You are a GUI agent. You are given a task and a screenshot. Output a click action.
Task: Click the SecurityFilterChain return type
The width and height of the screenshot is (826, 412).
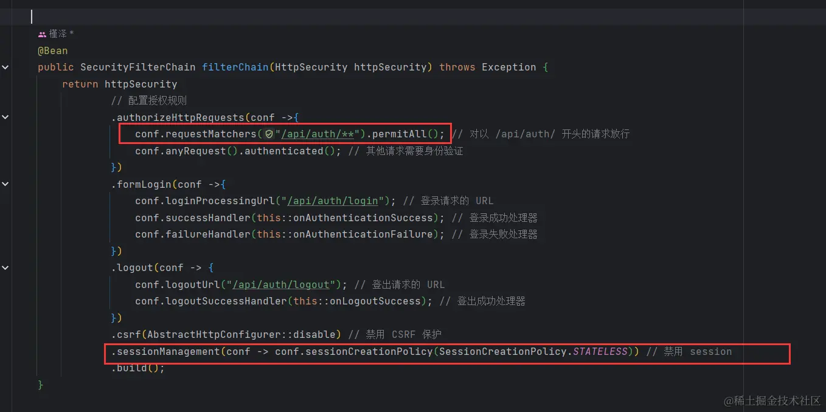pos(138,67)
